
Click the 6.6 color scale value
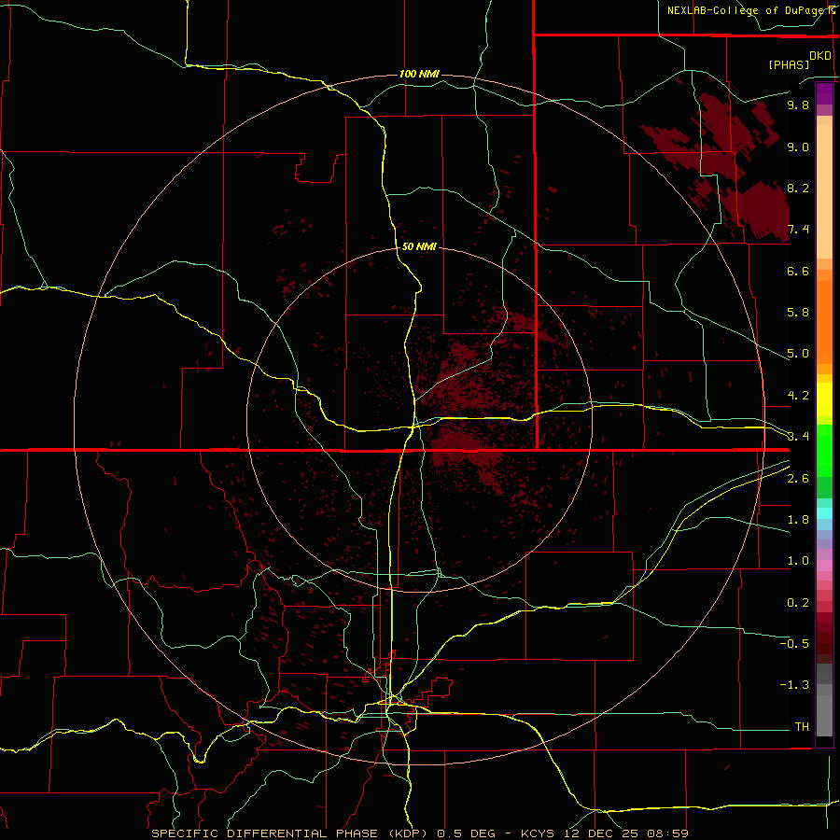coord(798,271)
